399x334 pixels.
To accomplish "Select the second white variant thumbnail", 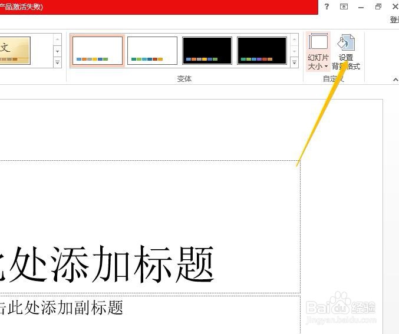I will 152,51.
